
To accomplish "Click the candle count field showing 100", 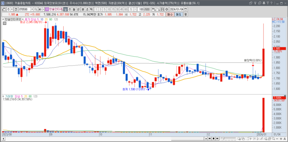I will point(140,9).
